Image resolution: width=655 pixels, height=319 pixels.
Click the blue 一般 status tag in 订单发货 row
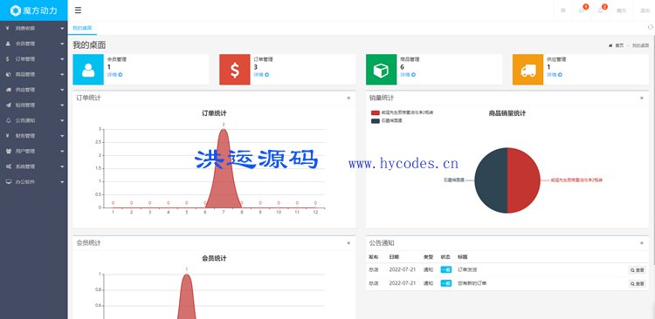click(445, 270)
